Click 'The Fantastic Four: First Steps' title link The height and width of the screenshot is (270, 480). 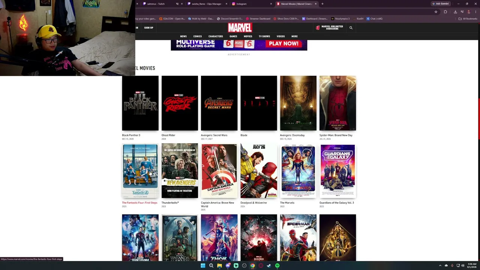(139, 203)
